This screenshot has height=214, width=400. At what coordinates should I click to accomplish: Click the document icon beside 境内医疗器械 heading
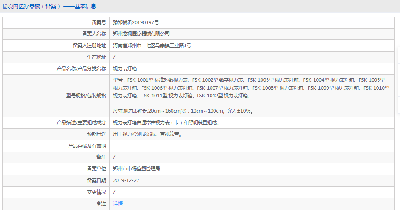coord(5,6)
